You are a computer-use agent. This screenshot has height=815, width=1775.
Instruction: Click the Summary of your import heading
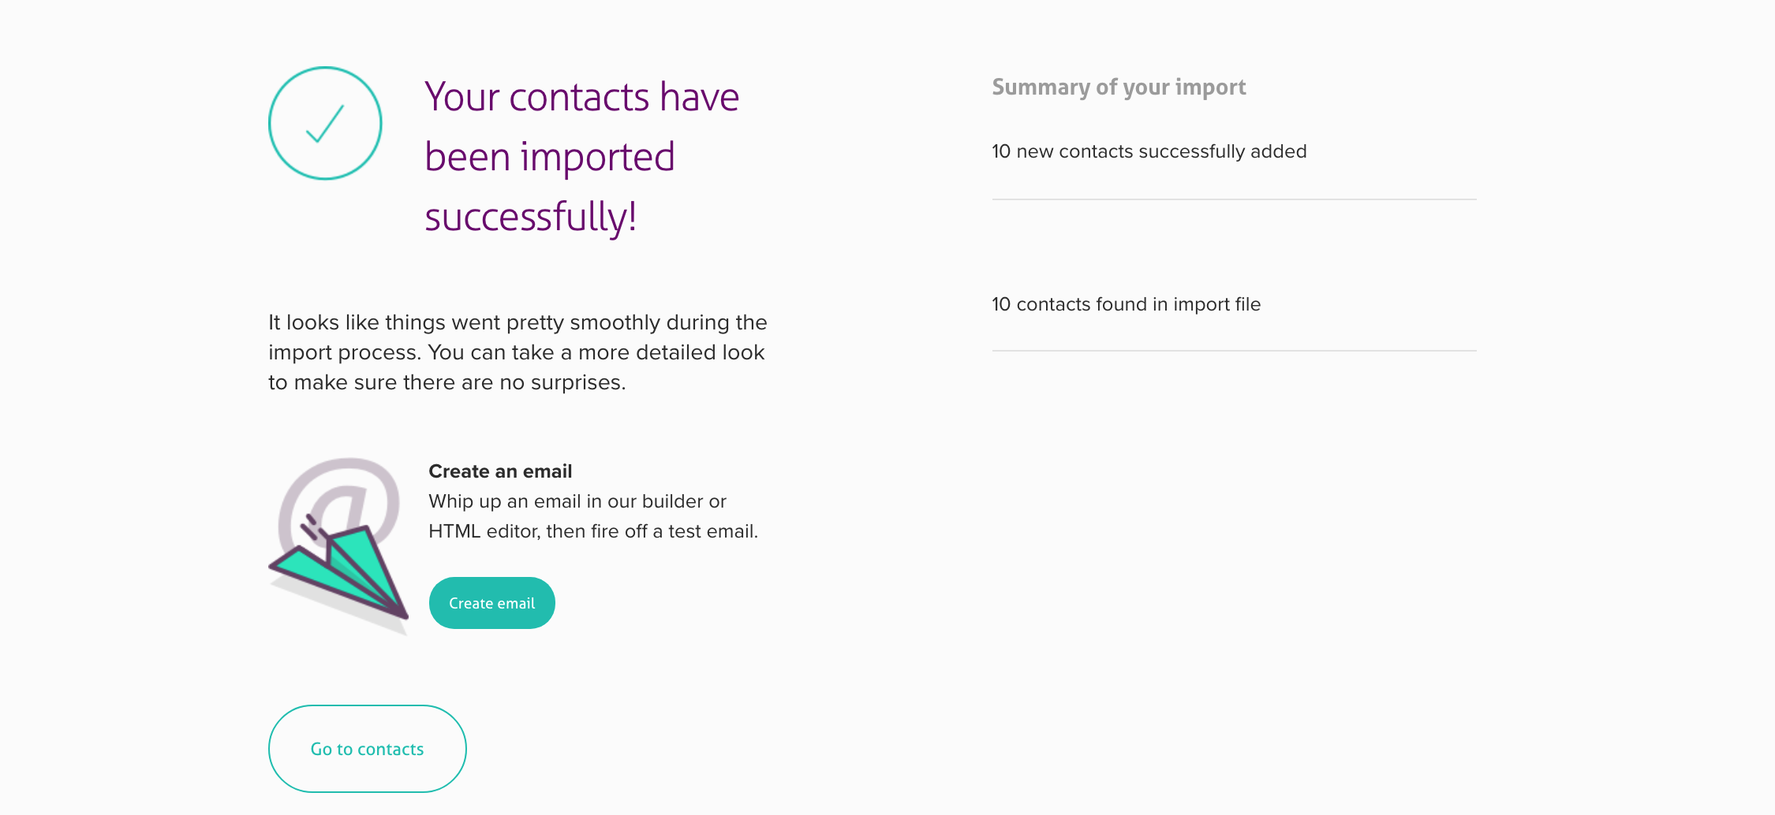(1119, 87)
